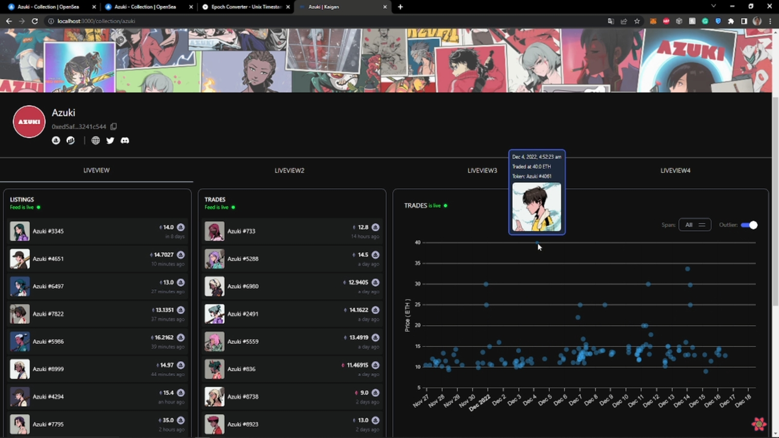
Task: Open Azuki's Discord icon
Action: click(x=125, y=140)
